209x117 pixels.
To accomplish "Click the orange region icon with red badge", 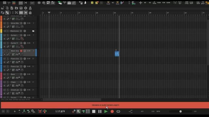I will 97,3.
